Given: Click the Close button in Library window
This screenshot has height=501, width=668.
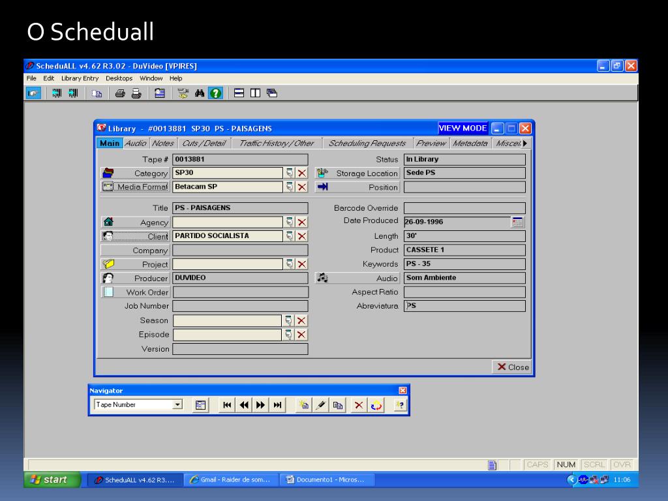Looking at the screenshot, I should (x=513, y=367).
